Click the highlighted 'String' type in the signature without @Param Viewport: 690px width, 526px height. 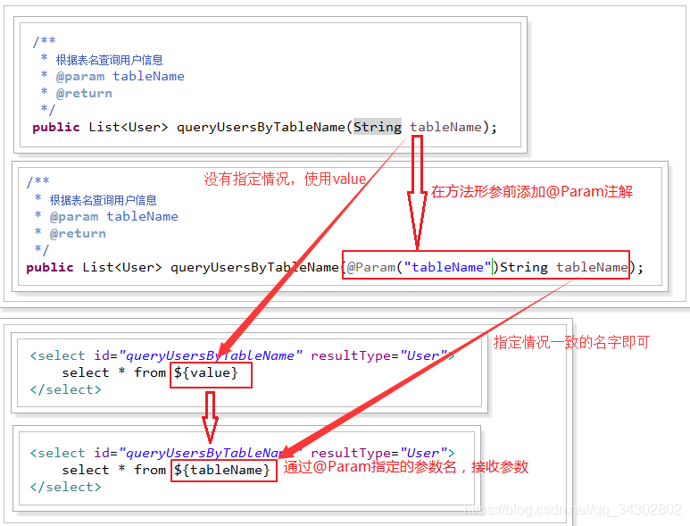click(378, 127)
